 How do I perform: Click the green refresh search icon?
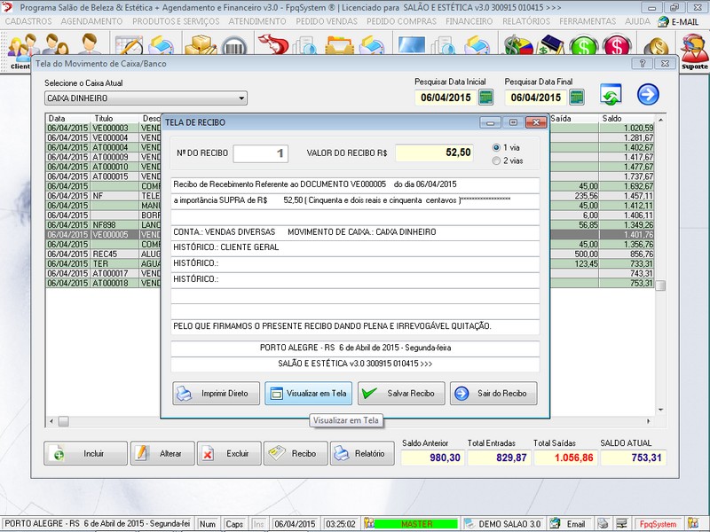coord(611,95)
